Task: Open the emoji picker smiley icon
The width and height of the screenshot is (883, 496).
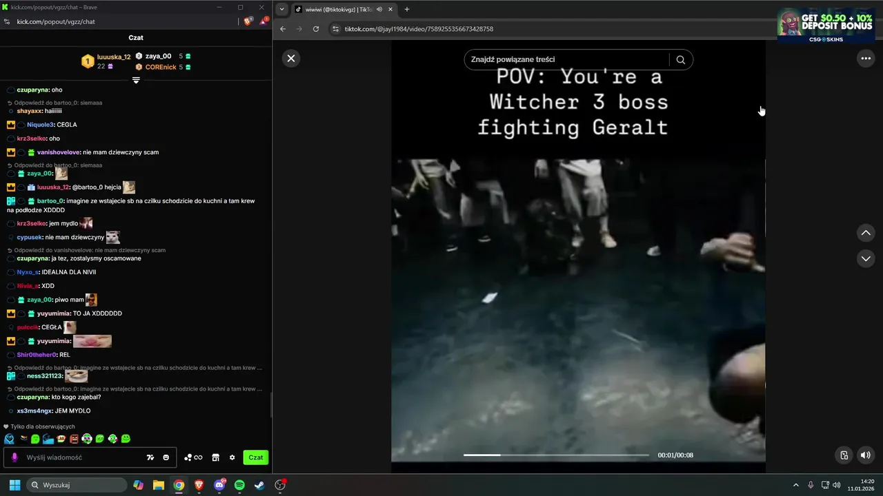Action: (166, 457)
